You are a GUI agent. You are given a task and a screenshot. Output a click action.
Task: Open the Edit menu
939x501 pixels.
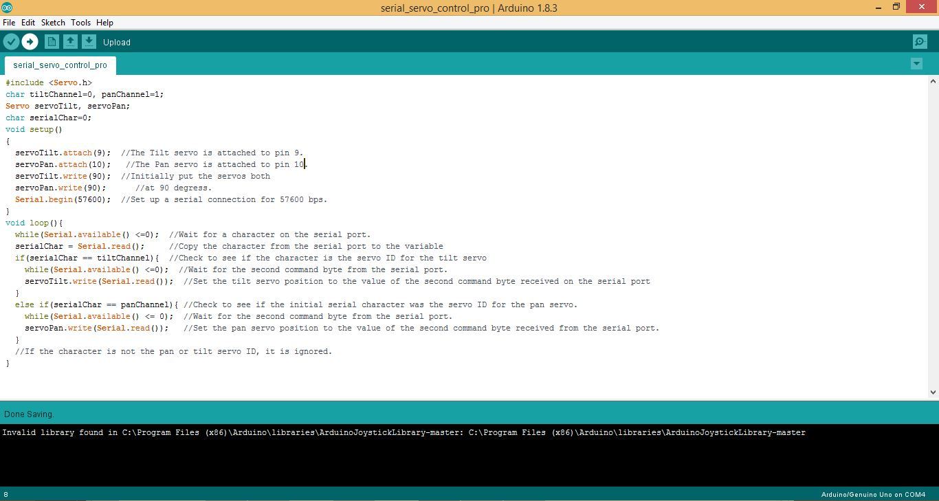click(27, 23)
